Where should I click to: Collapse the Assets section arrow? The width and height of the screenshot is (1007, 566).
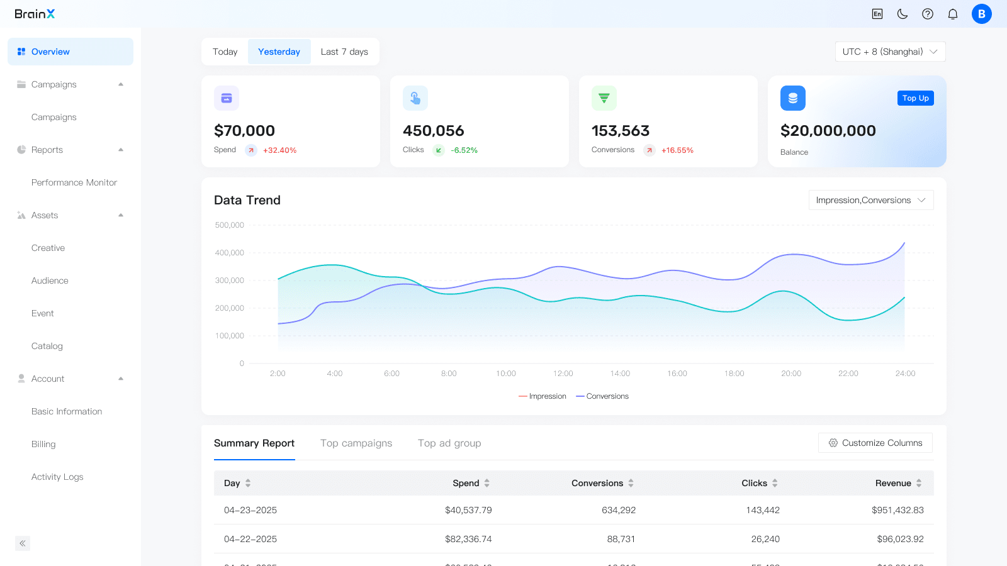121,215
